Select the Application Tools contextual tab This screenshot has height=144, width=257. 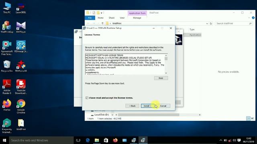pos(137,13)
